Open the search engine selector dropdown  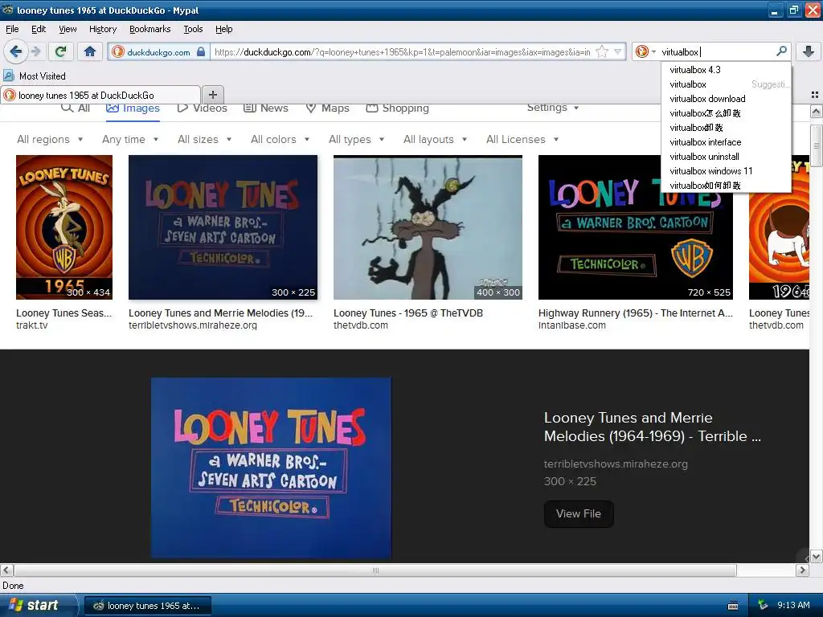click(645, 51)
